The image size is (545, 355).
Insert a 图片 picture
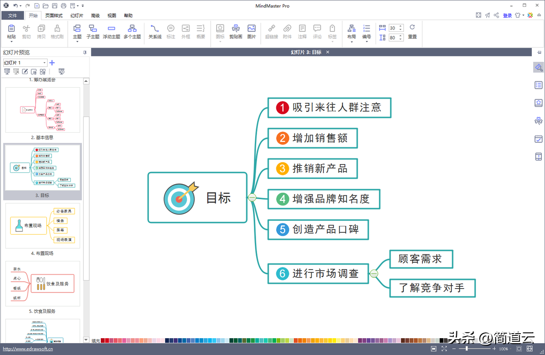tap(251, 31)
